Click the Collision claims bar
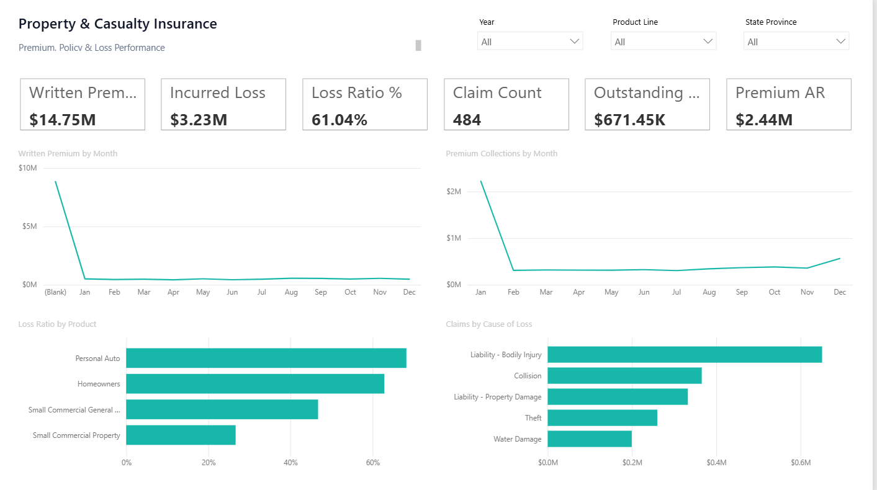Image resolution: width=877 pixels, height=490 pixels. click(624, 376)
